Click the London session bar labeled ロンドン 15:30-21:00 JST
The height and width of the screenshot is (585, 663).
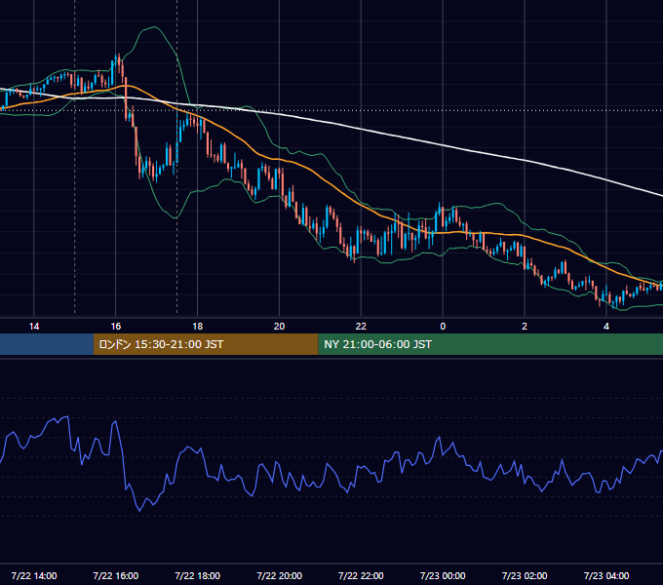206,344
